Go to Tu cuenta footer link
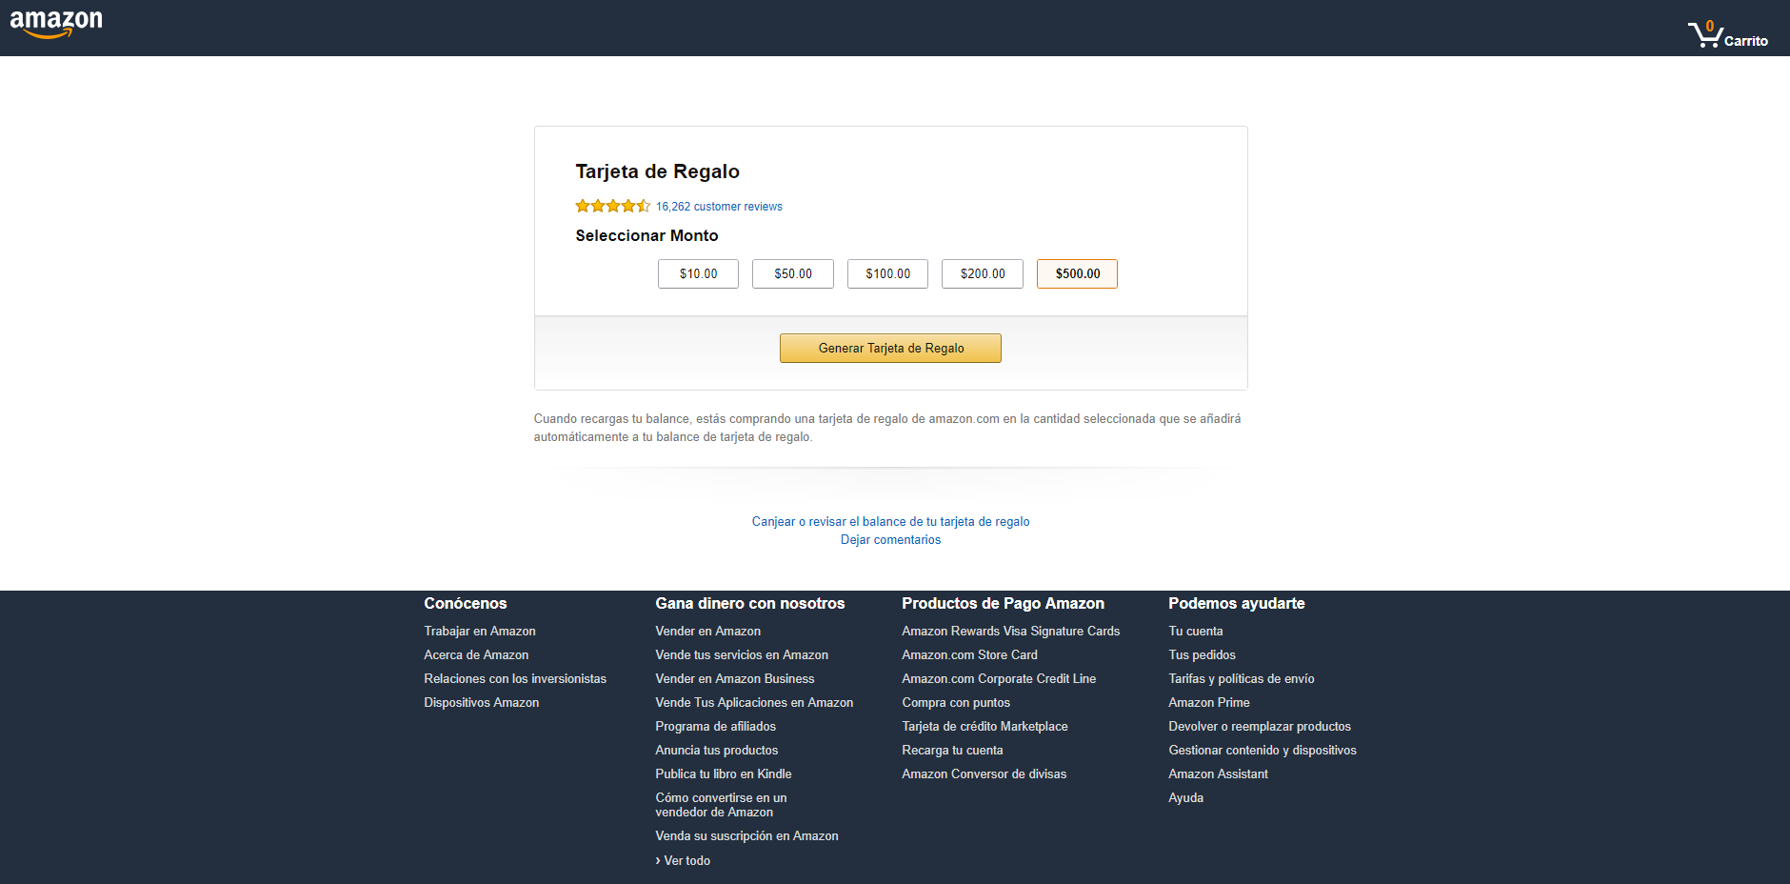Image resolution: width=1790 pixels, height=884 pixels. (x=1196, y=631)
